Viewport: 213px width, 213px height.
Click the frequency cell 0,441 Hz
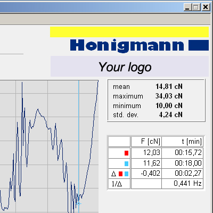(x=183, y=184)
